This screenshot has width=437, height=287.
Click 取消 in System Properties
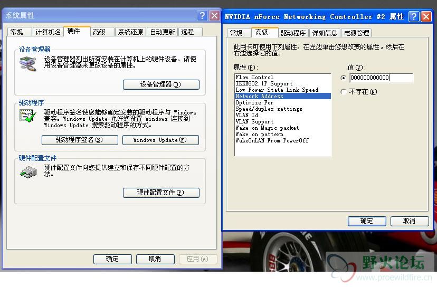click(155, 259)
